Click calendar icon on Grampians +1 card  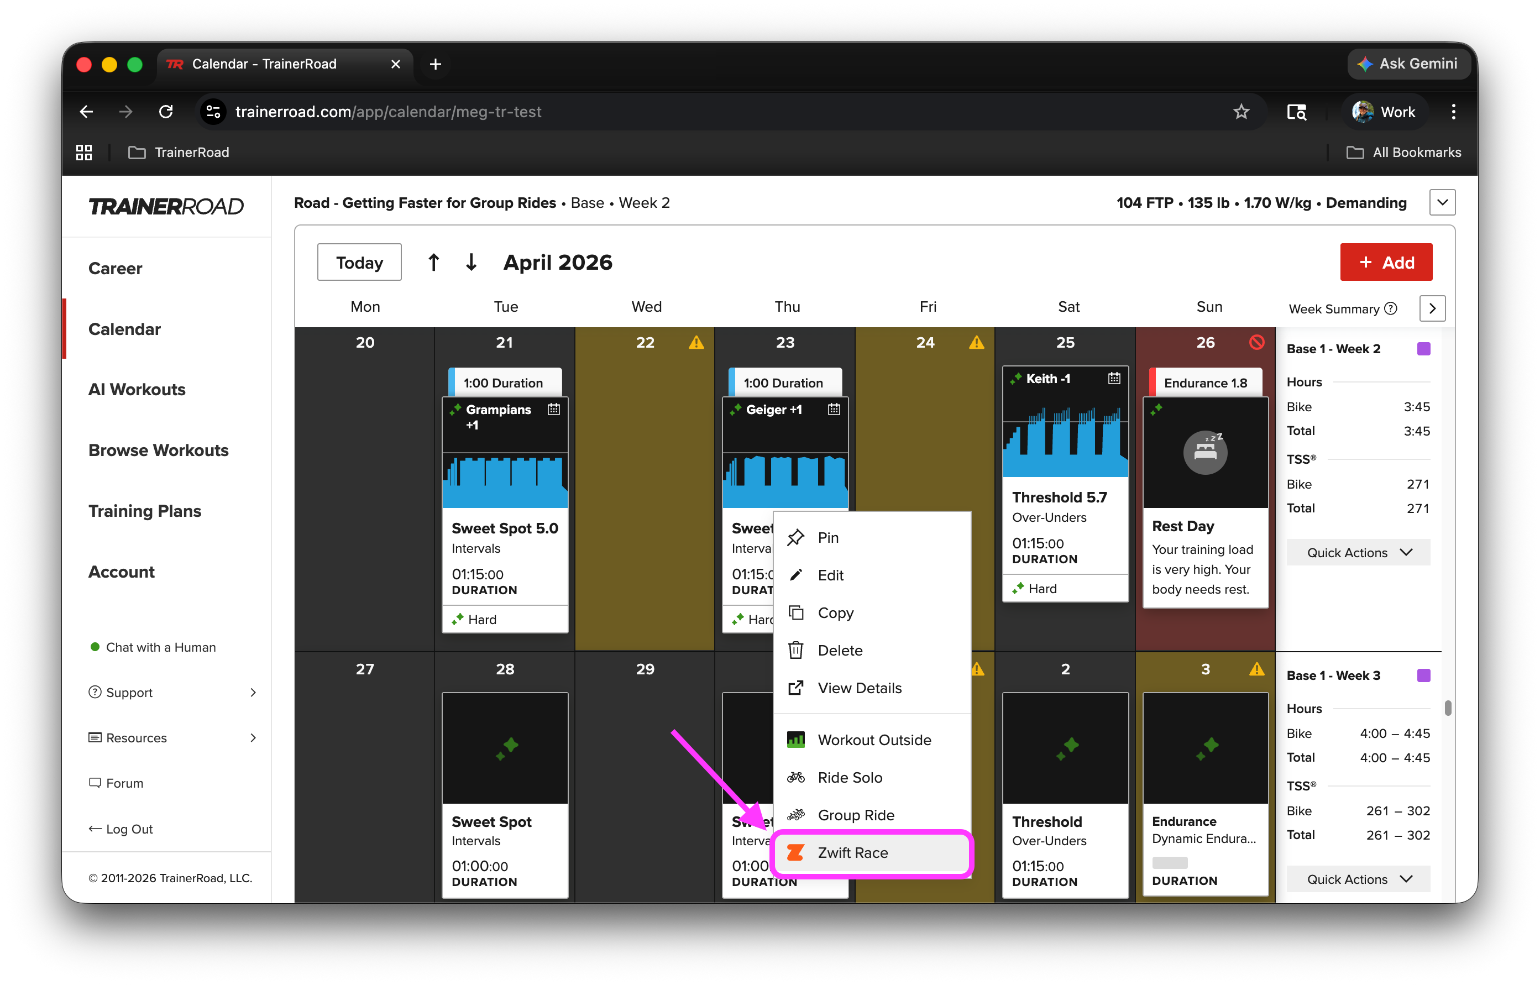tap(554, 410)
